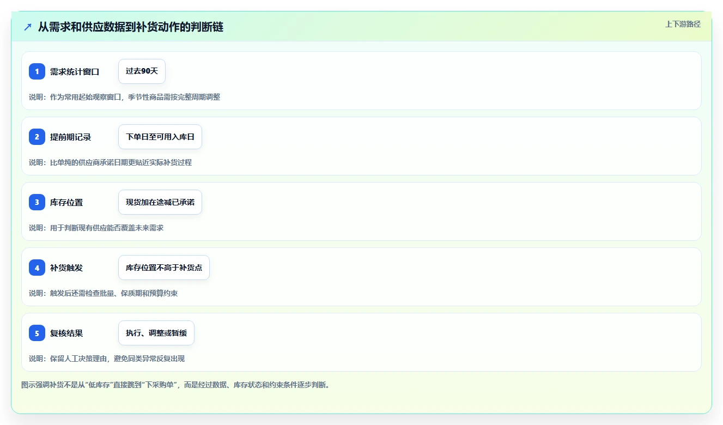Screen dimensions: 723x425
Task: Click the footer caption starting with 图示强调补货
Action: coord(175,385)
